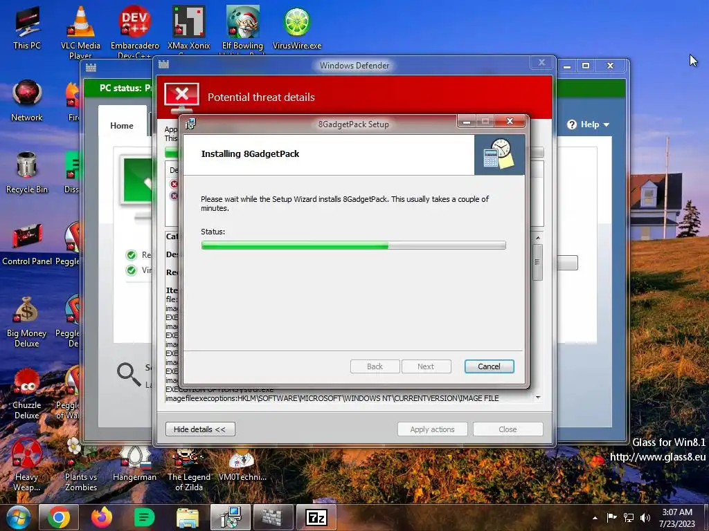Open XMax Xonix game shortcut
Screen dimensions: 709x531
click(188, 28)
